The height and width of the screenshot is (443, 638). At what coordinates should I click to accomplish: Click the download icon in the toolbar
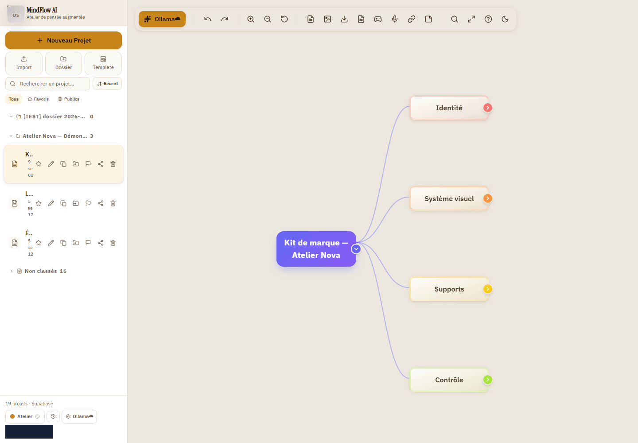point(344,19)
